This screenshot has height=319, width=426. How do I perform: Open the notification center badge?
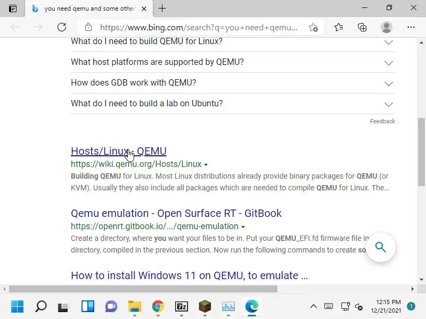pos(411,307)
